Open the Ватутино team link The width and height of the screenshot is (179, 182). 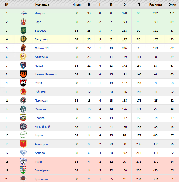point(41,39)
